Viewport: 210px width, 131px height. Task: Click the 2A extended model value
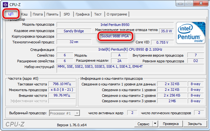point(119,61)
